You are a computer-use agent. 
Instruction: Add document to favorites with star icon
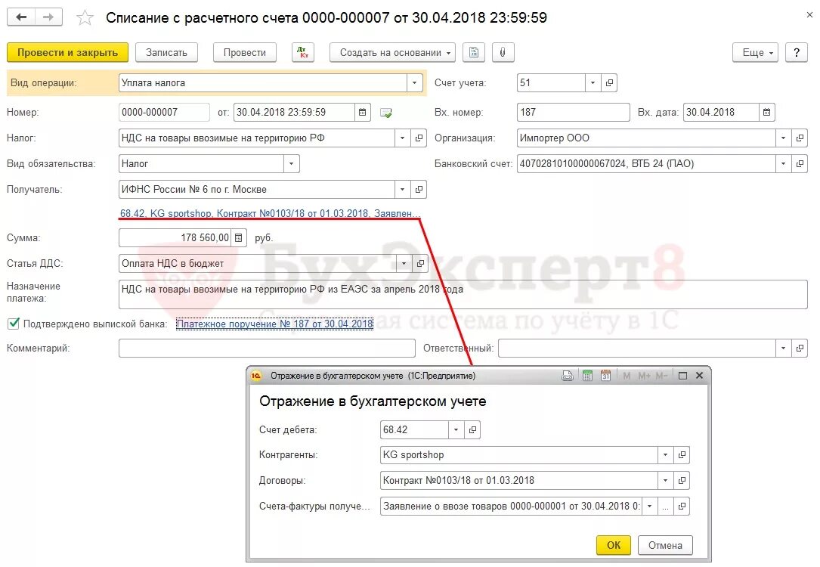click(x=85, y=18)
